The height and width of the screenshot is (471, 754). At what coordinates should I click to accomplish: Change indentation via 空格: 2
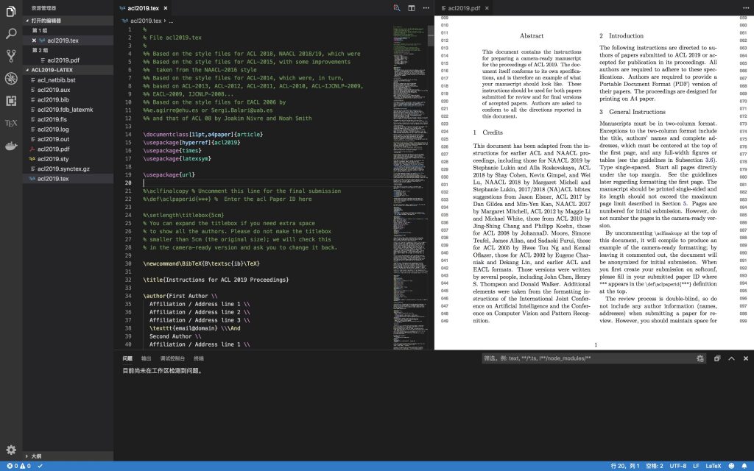pos(655,466)
